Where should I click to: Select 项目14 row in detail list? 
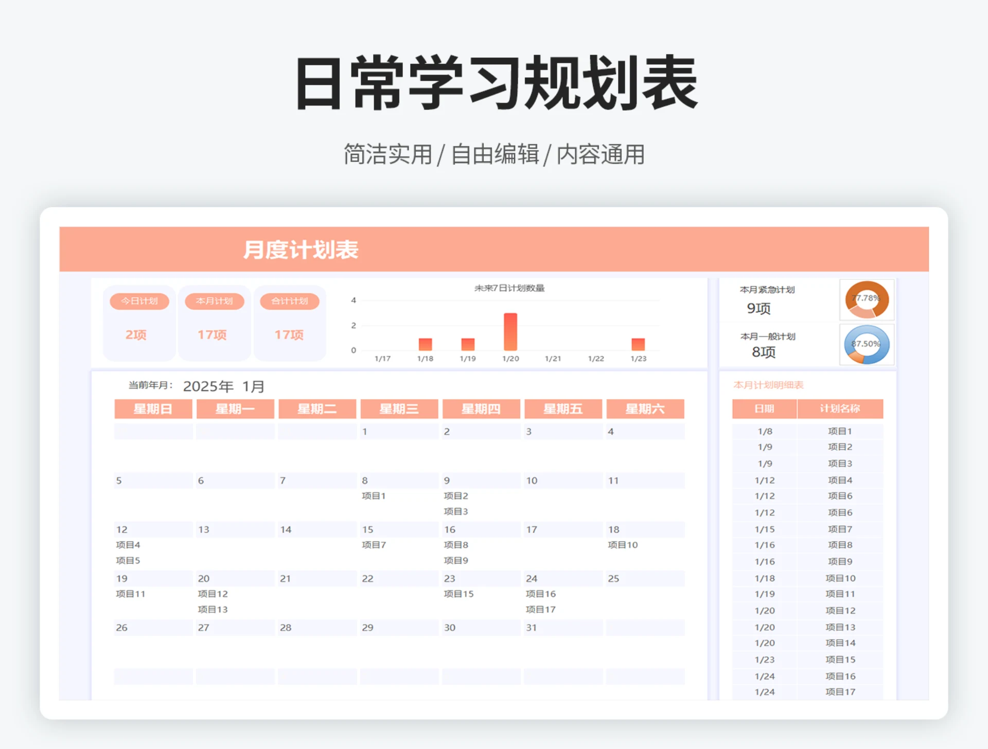840,643
